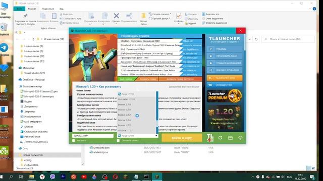This screenshot has height=181, width=323.
Task: Click the Explorer search box
Action: (x=288, y=39)
